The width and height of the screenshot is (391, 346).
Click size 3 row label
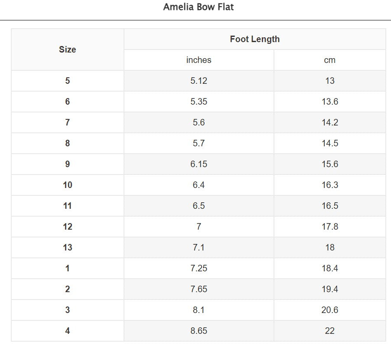click(68, 310)
